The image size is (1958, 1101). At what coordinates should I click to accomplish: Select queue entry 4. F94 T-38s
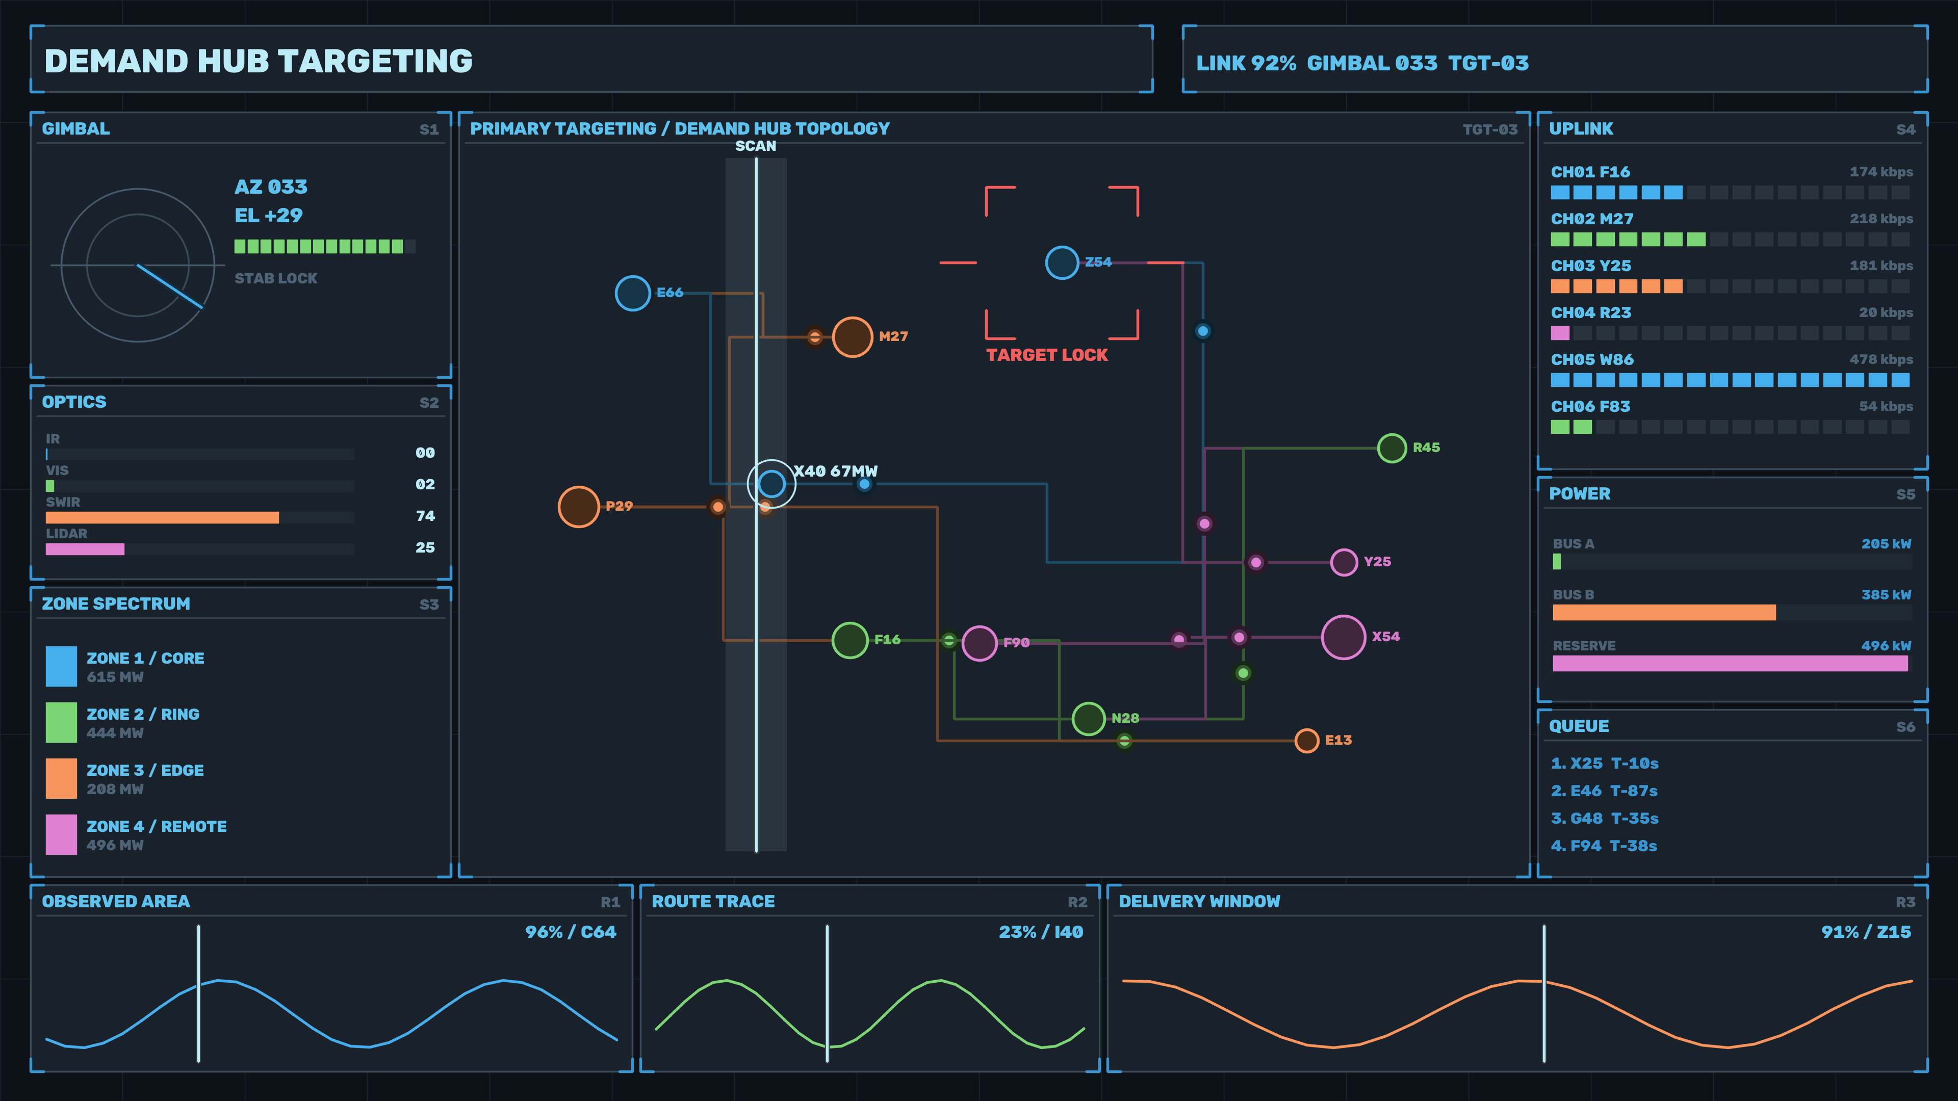(1604, 846)
